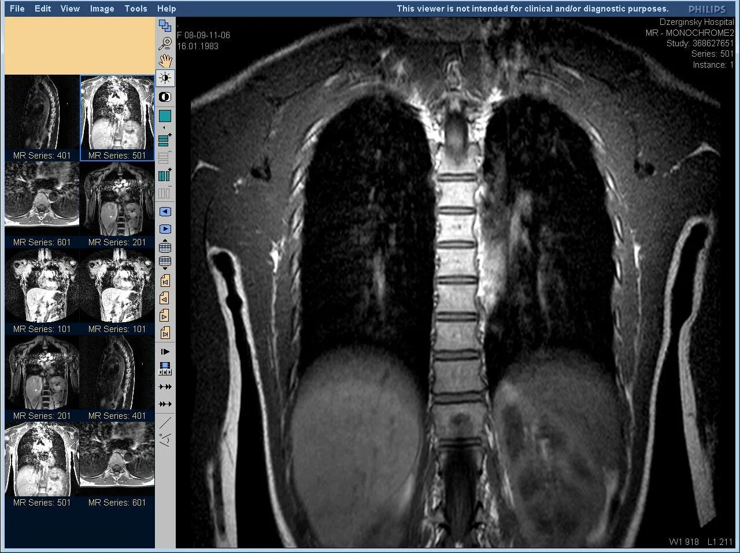
Task: Click the lower triple-arrow speed icon
Action: 165,404
